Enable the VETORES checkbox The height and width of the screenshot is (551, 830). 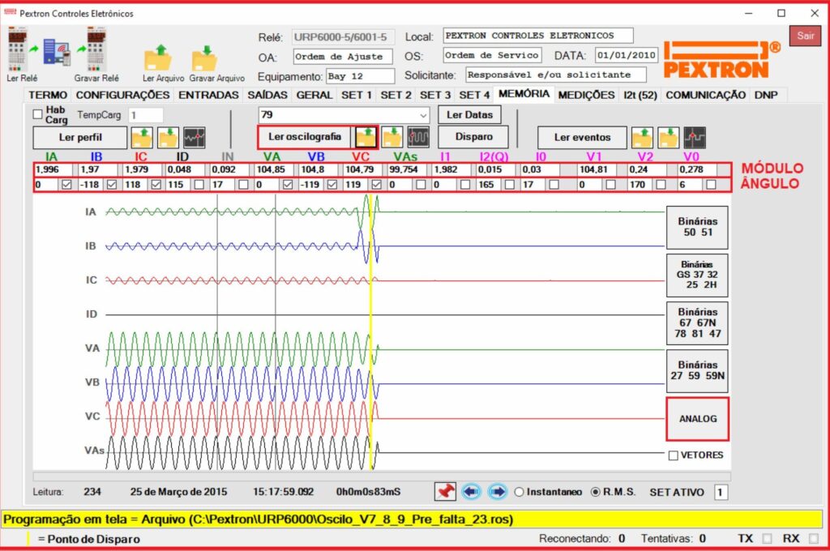674,455
